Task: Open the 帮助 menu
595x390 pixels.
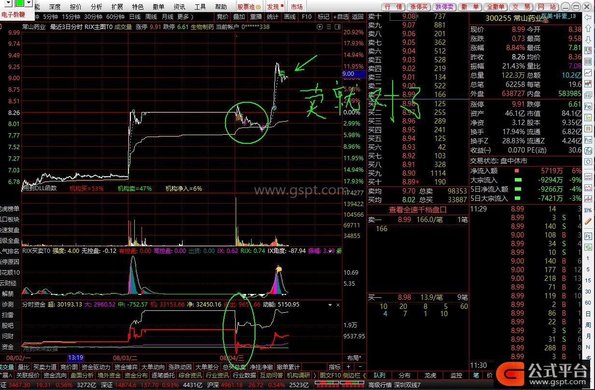Action: [x=221, y=7]
